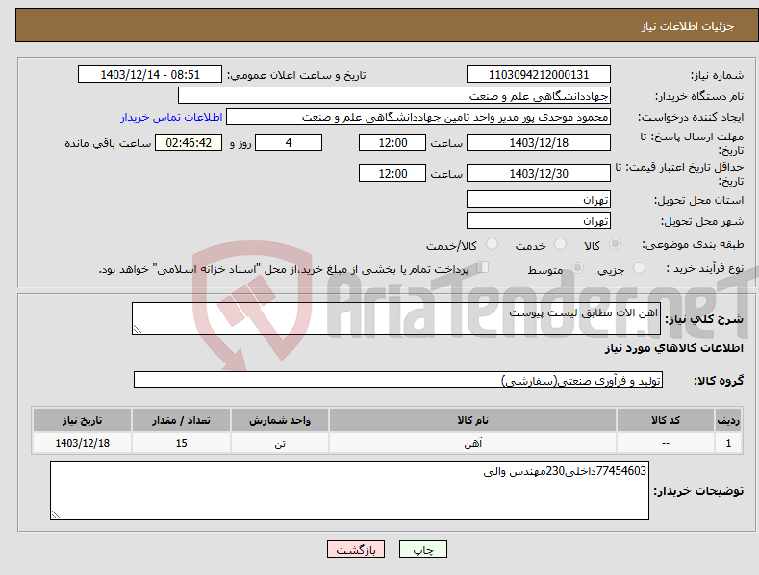Click the نام کالا column header
Viewport: 759px width, 575px height.
point(472,420)
